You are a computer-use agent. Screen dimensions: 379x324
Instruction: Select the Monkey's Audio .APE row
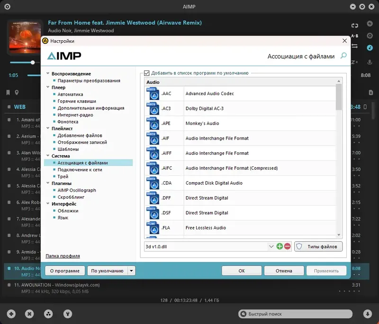241,123
